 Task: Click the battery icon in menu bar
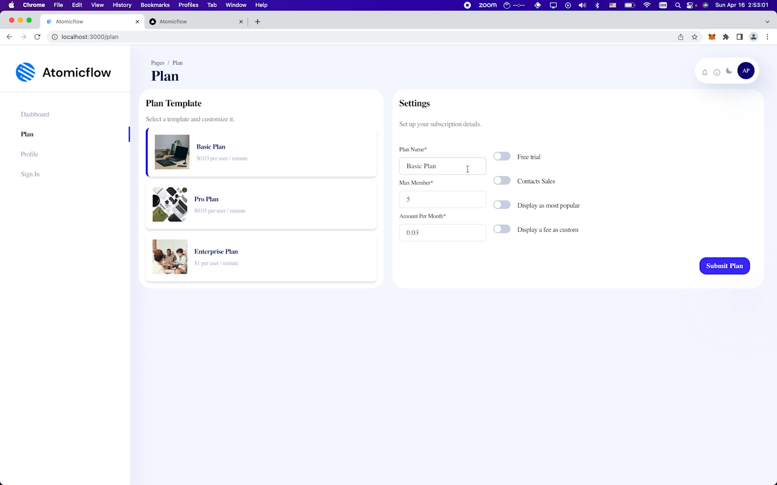click(x=629, y=5)
